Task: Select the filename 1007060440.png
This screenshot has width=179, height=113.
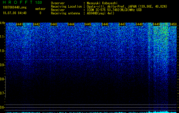Action: click(15, 8)
